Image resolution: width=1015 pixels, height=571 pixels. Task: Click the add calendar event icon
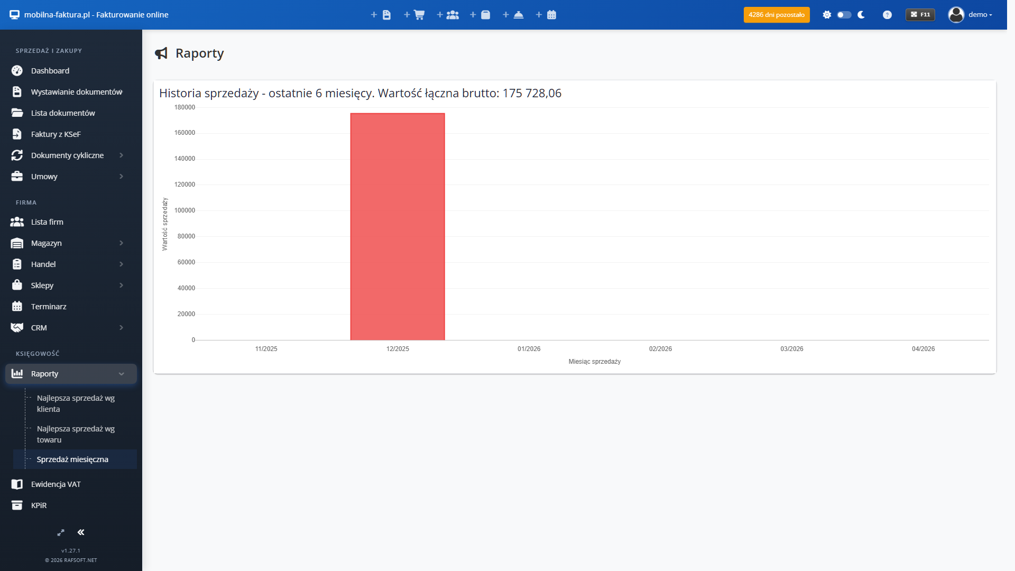546,15
